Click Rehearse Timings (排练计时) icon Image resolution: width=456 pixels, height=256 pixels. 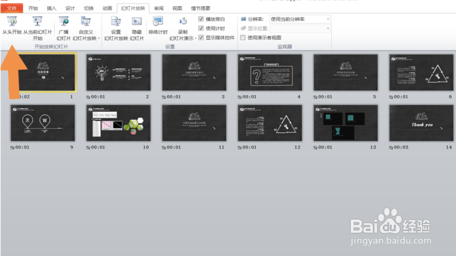pyautogui.click(x=158, y=21)
